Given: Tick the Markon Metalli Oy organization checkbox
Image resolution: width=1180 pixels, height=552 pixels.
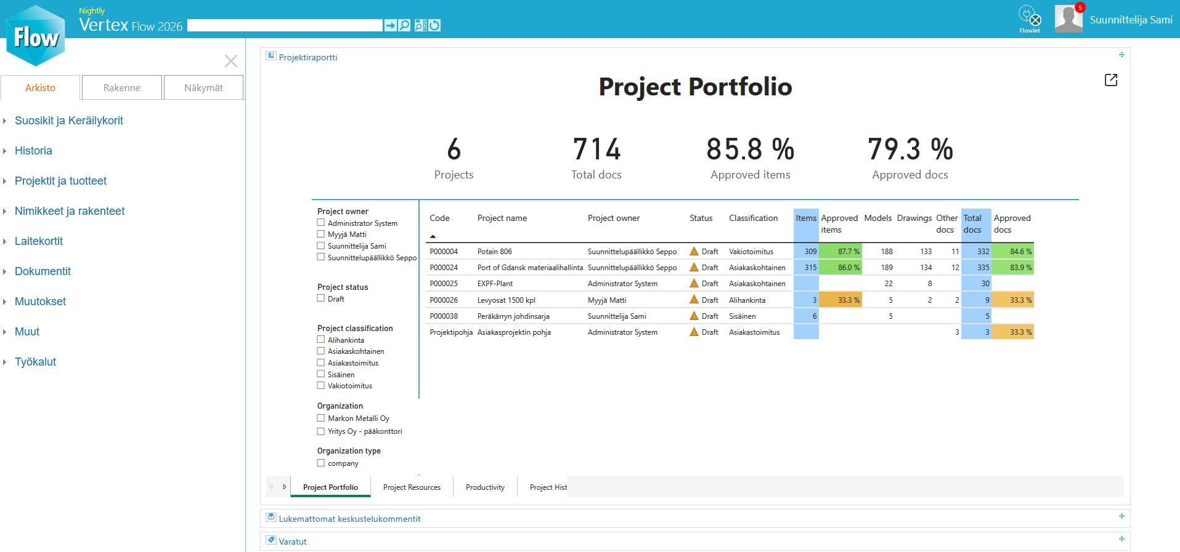Looking at the screenshot, I should 321,418.
